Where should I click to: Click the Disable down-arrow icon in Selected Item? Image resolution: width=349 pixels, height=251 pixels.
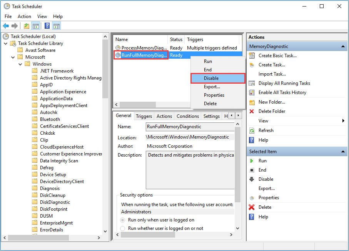pos(252,179)
